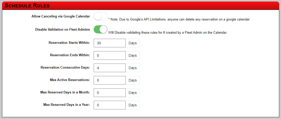Image resolution: width=281 pixels, height=119 pixels.
Task: Click the Schedule Rules panel header
Action: 140,5
